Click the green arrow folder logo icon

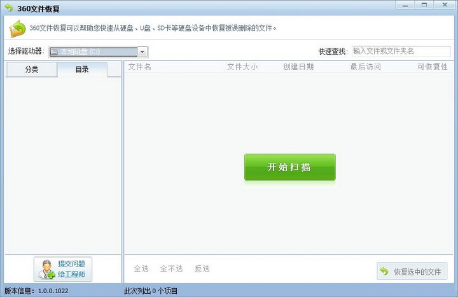(18, 29)
